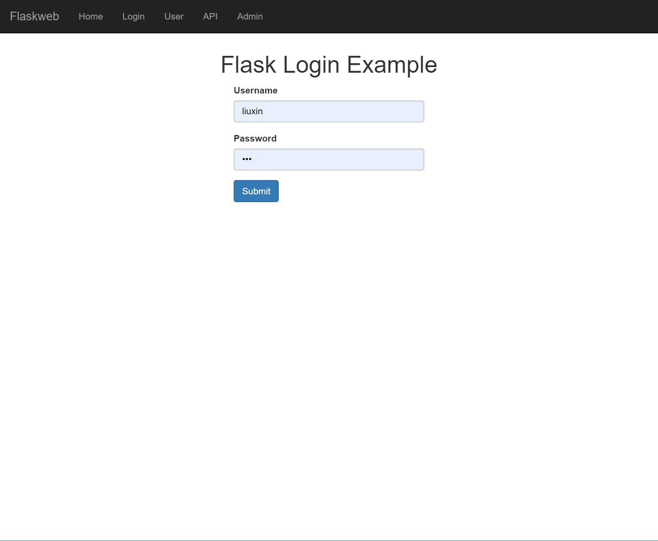658x541 pixels.
Task: Open the Home nav item
Action: [91, 16]
